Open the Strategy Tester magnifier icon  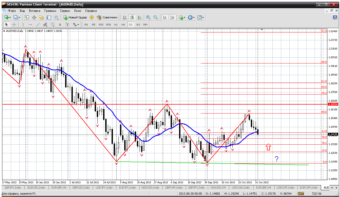click(x=56, y=17)
